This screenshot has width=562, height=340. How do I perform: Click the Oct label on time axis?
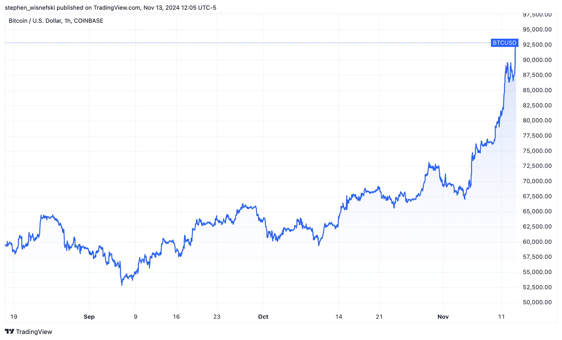(x=263, y=317)
